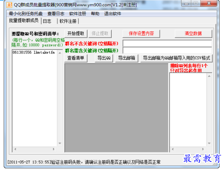Open the 帮助 menu
This screenshot has height=169, width=224.
click(x=95, y=14)
